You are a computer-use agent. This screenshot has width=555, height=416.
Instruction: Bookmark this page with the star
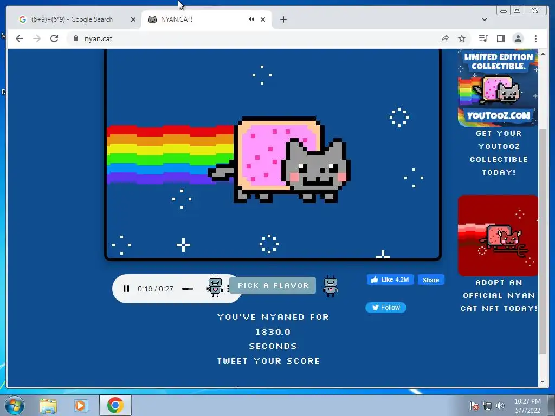pos(462,38)
